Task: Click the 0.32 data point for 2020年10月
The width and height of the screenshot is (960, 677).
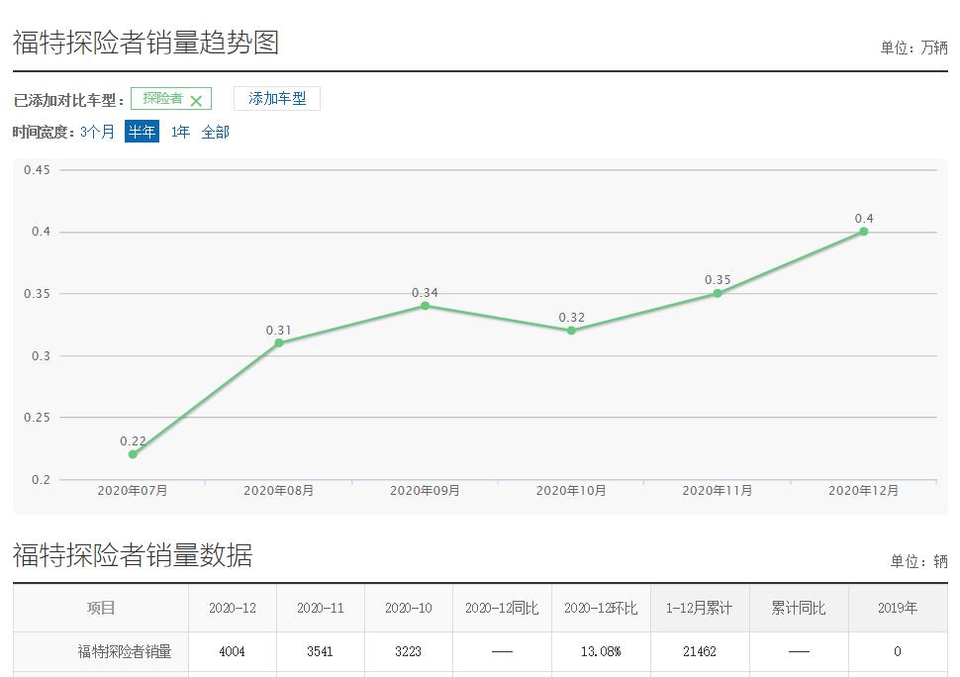Action: coord(571,331)
